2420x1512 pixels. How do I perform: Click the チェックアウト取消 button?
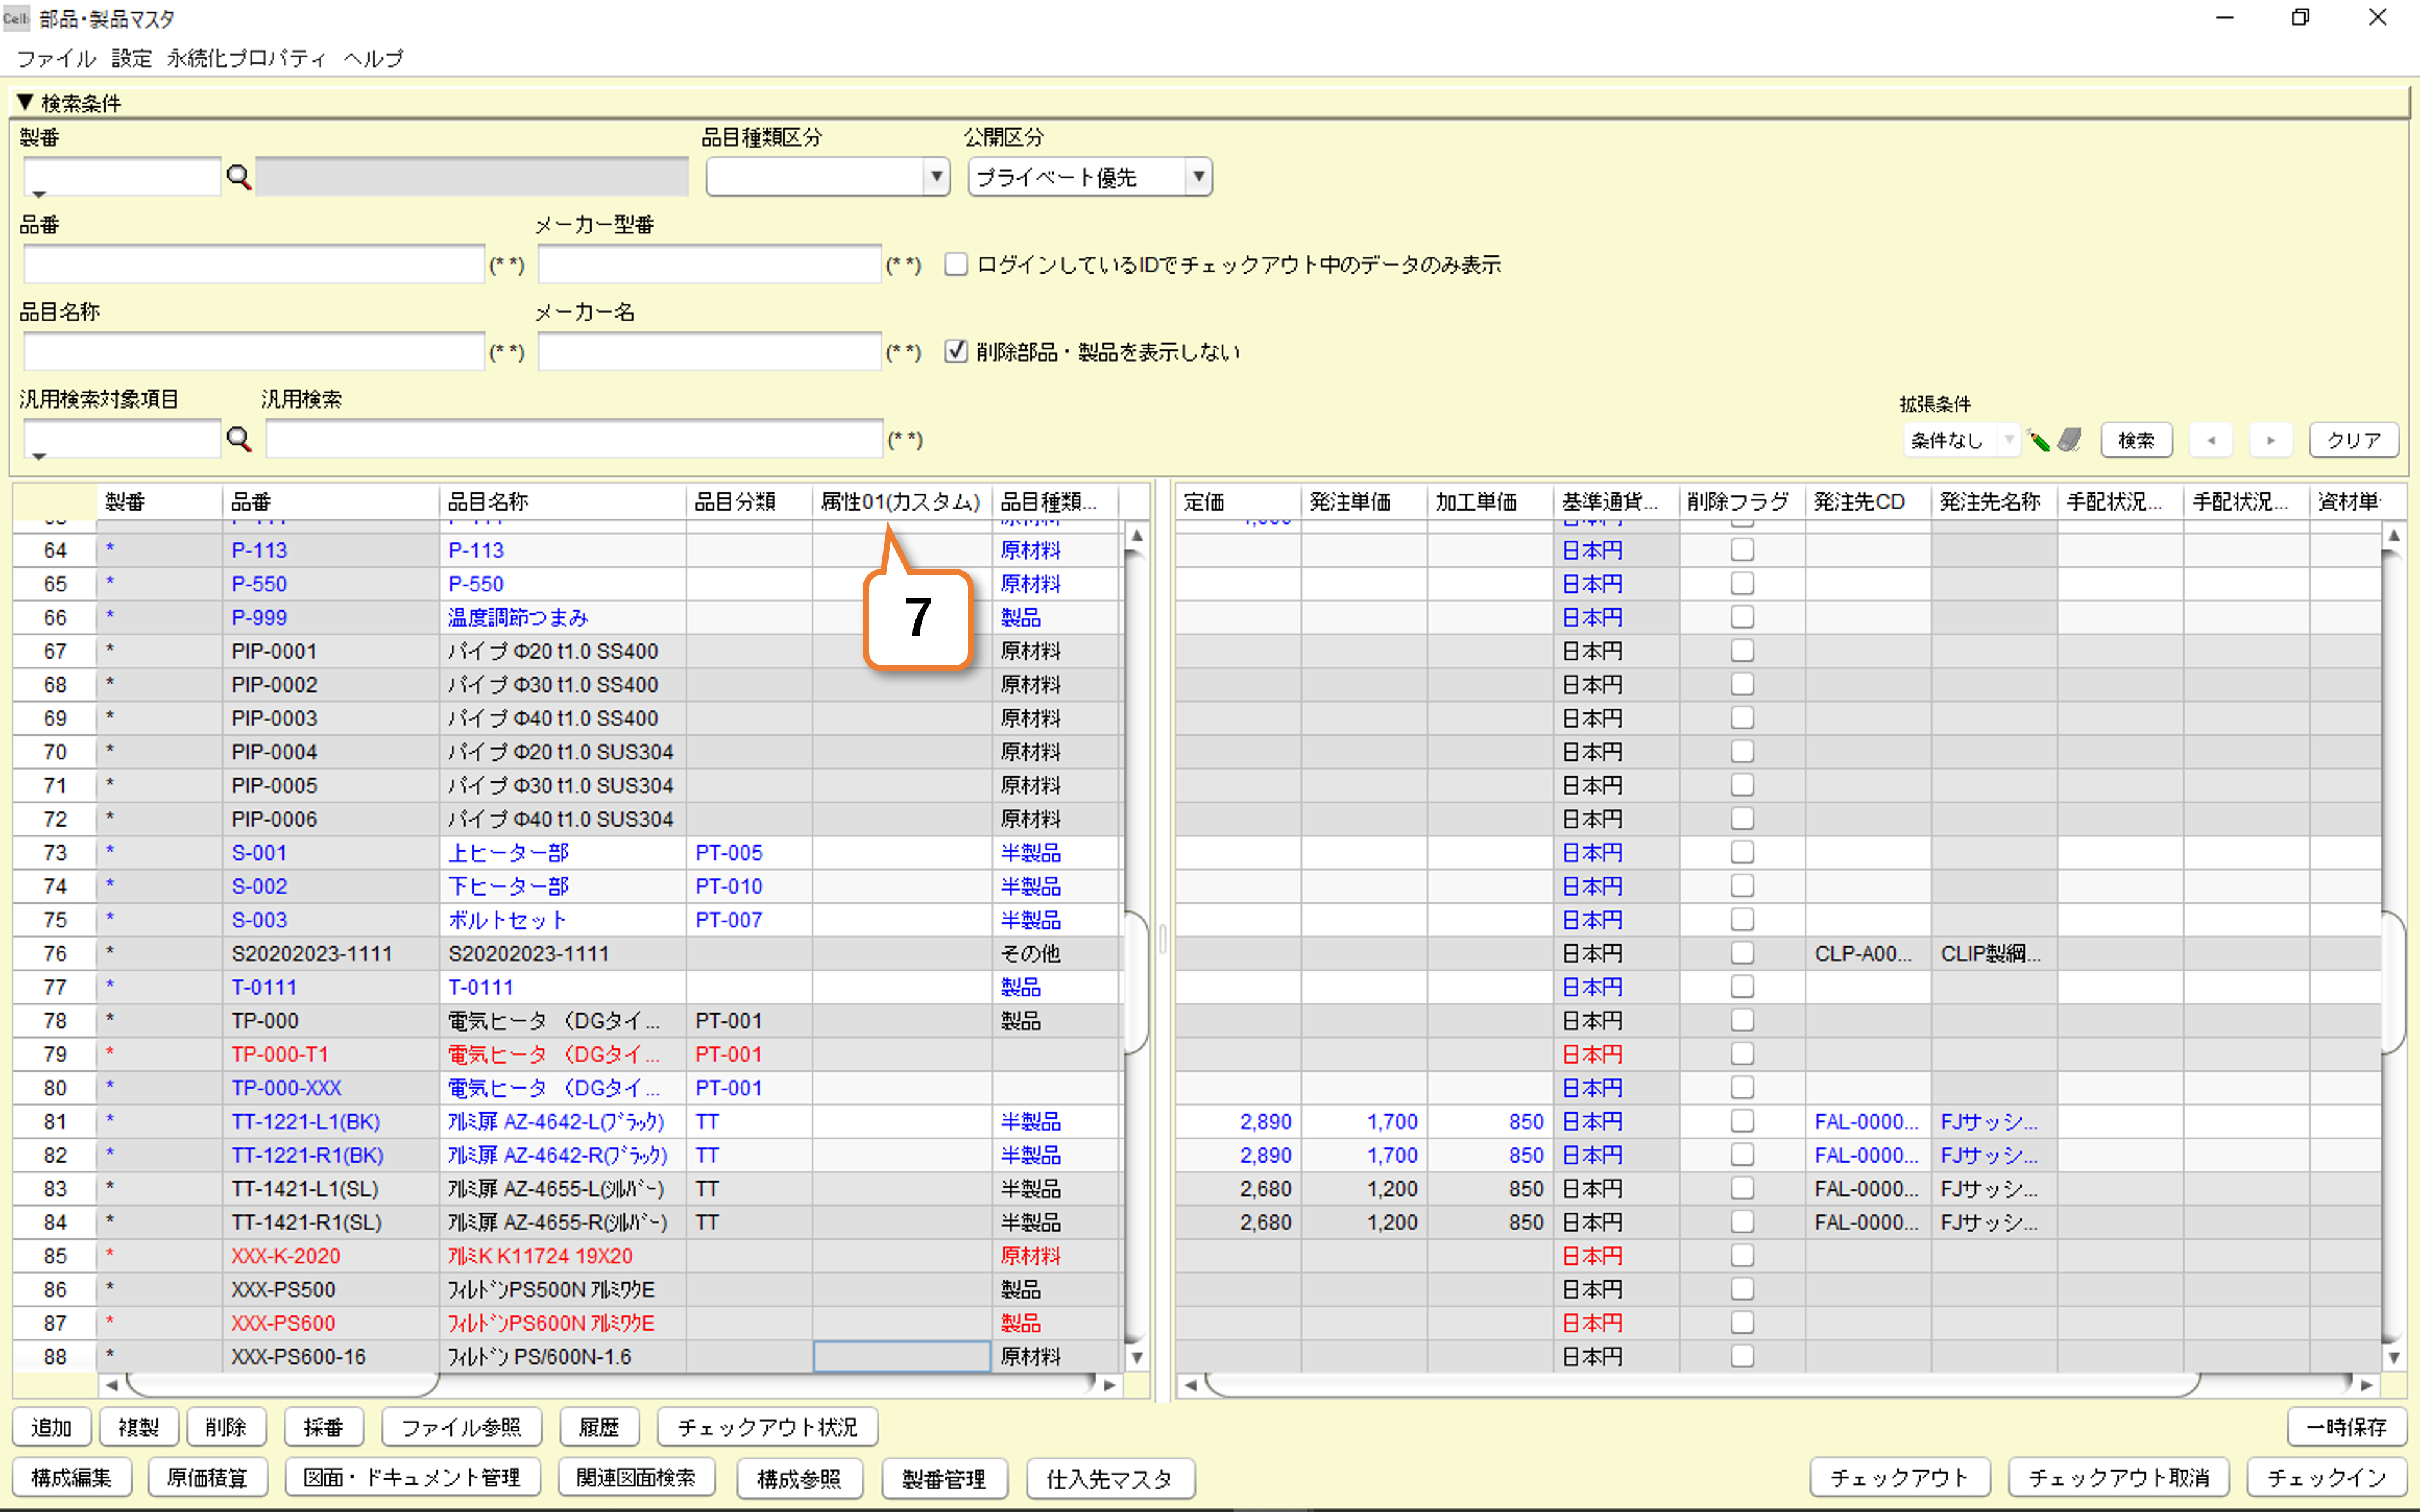click(x=2118, y=1478)
